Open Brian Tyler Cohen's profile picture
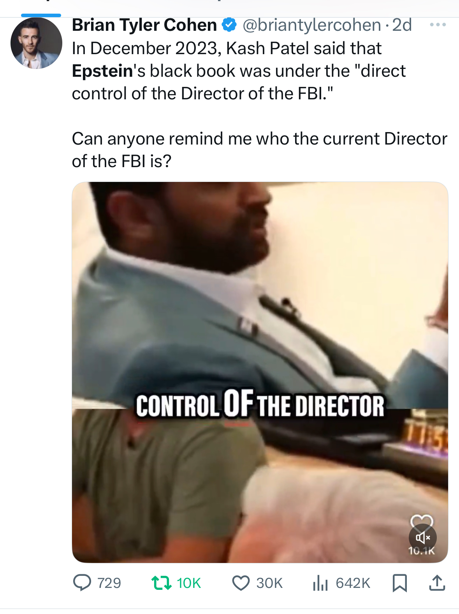Viewport: 459px width, 614px height. (x=36, y=43)
